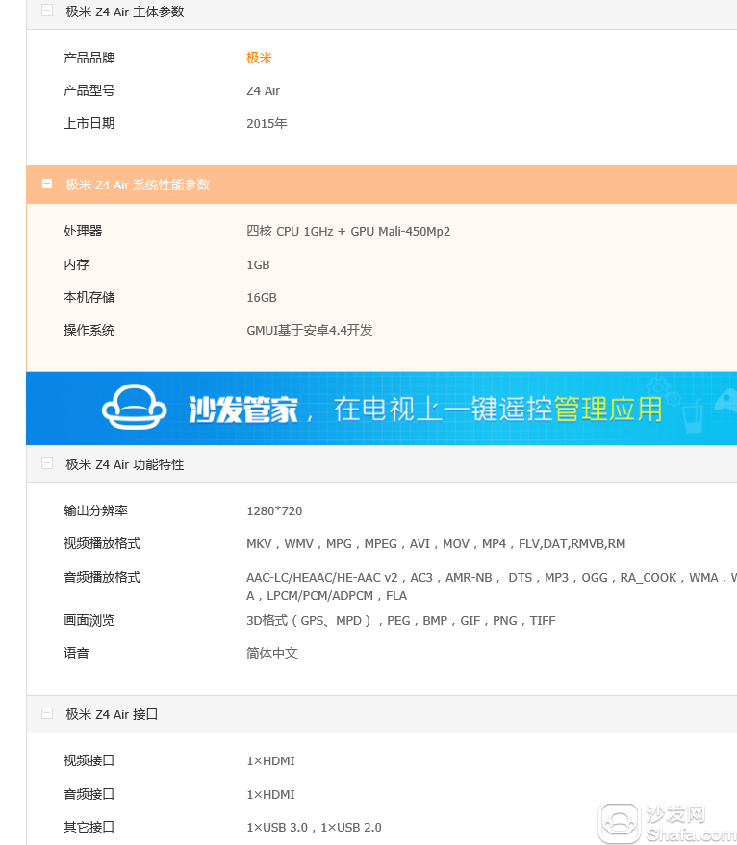Open the 沙发管家 blue banner ad
The width and height of the screenshot is (737, 845).
[381, 409]
